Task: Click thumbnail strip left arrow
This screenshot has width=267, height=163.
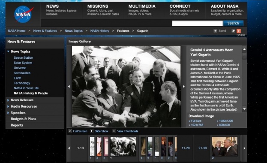Action: [x=69, y=148]
